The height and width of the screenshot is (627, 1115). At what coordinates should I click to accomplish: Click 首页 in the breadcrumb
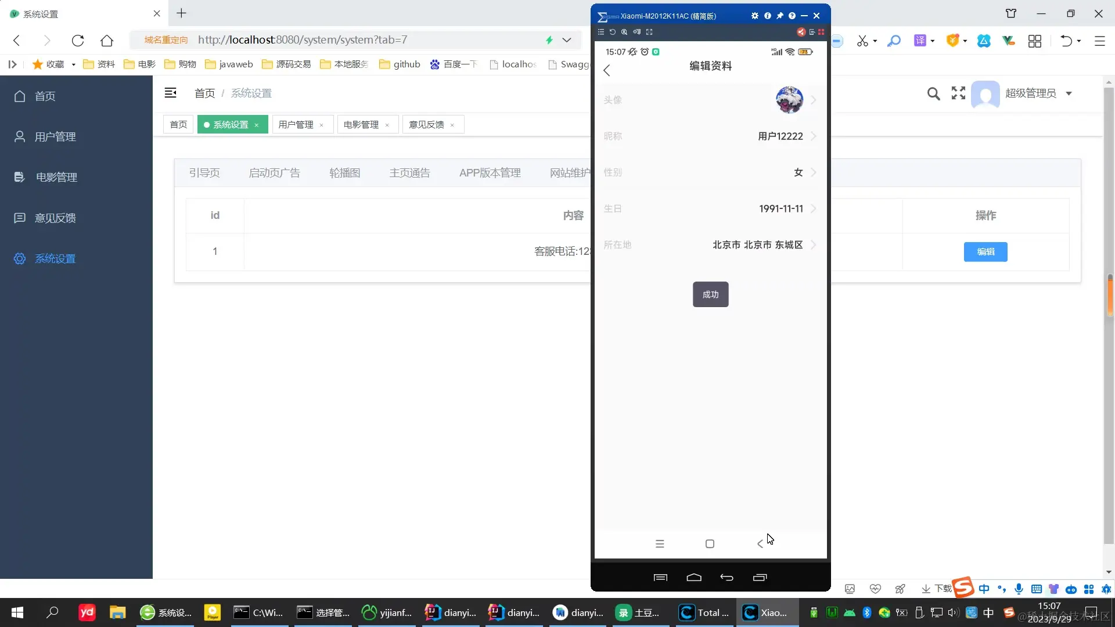(204, 93)
